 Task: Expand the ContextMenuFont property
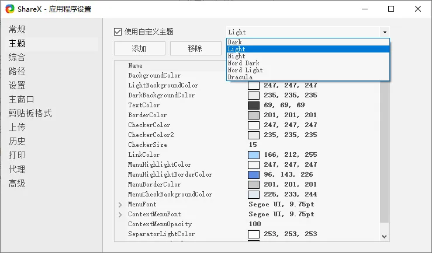120,215
